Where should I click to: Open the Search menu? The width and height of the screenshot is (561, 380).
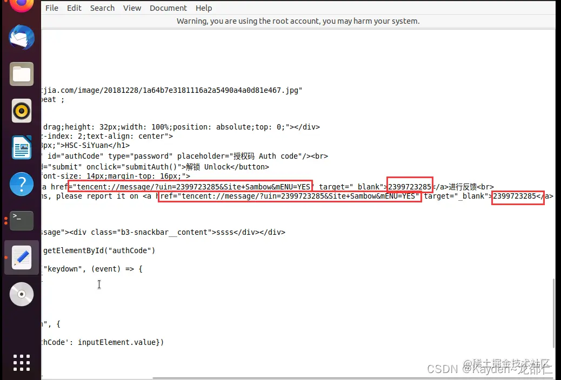coord(102,8)
